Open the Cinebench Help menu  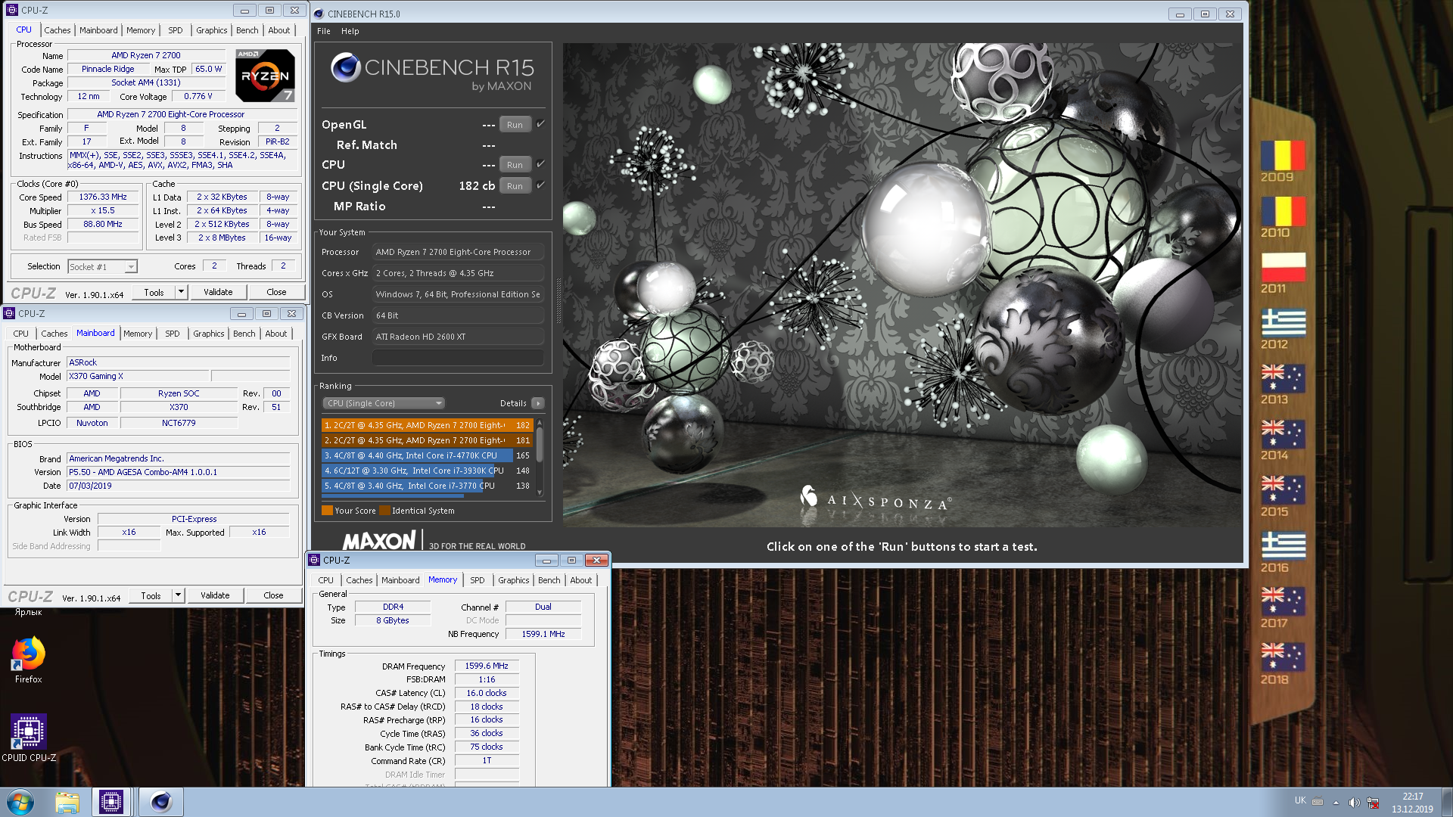click(350, 31)
